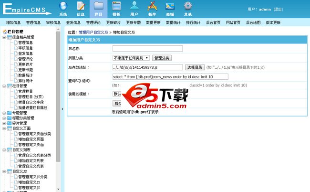Select 数据统计 tree item in sidebar
Image resolution: width=310 pixels, height=192 pixels.
25,75
